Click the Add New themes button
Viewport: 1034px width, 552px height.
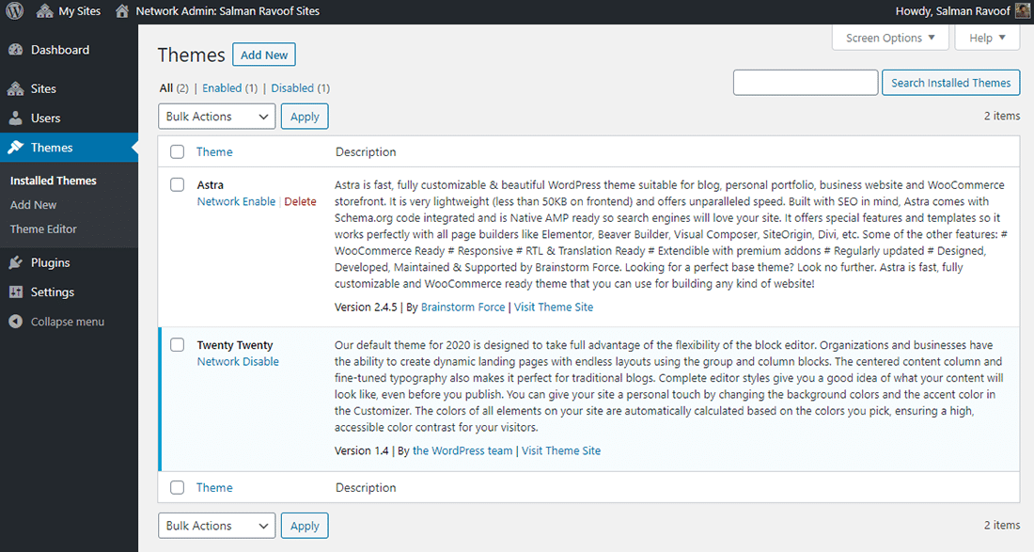tap(263, 55)
